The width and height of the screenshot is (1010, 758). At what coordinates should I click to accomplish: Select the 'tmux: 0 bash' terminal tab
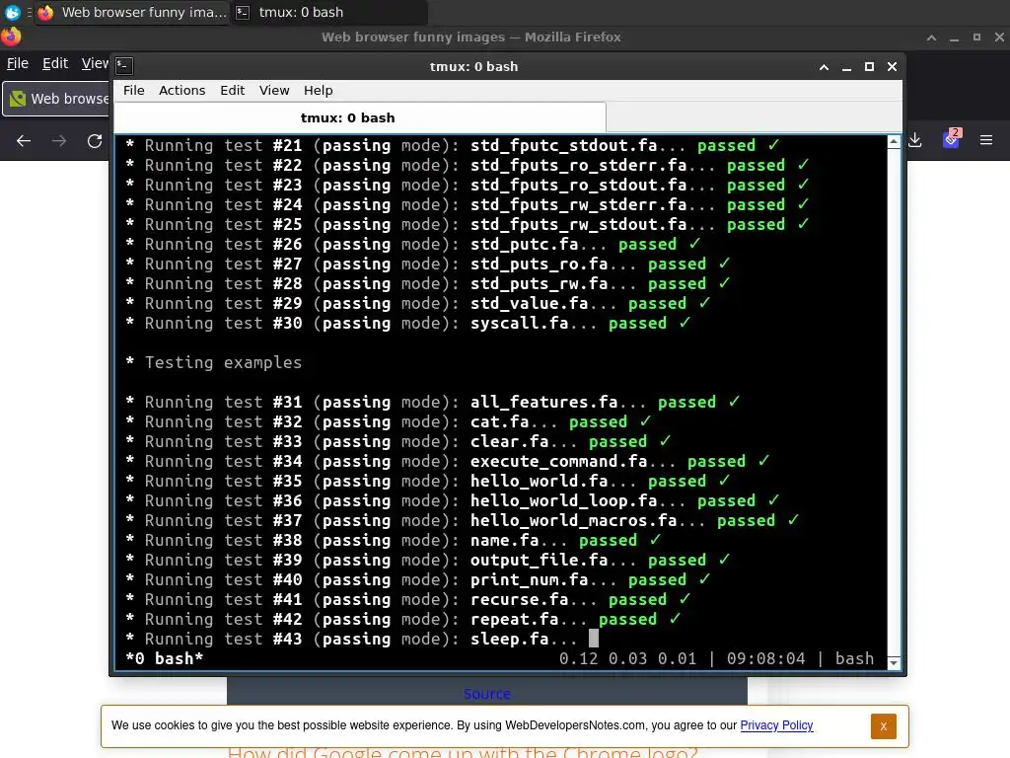coord(359,118)
